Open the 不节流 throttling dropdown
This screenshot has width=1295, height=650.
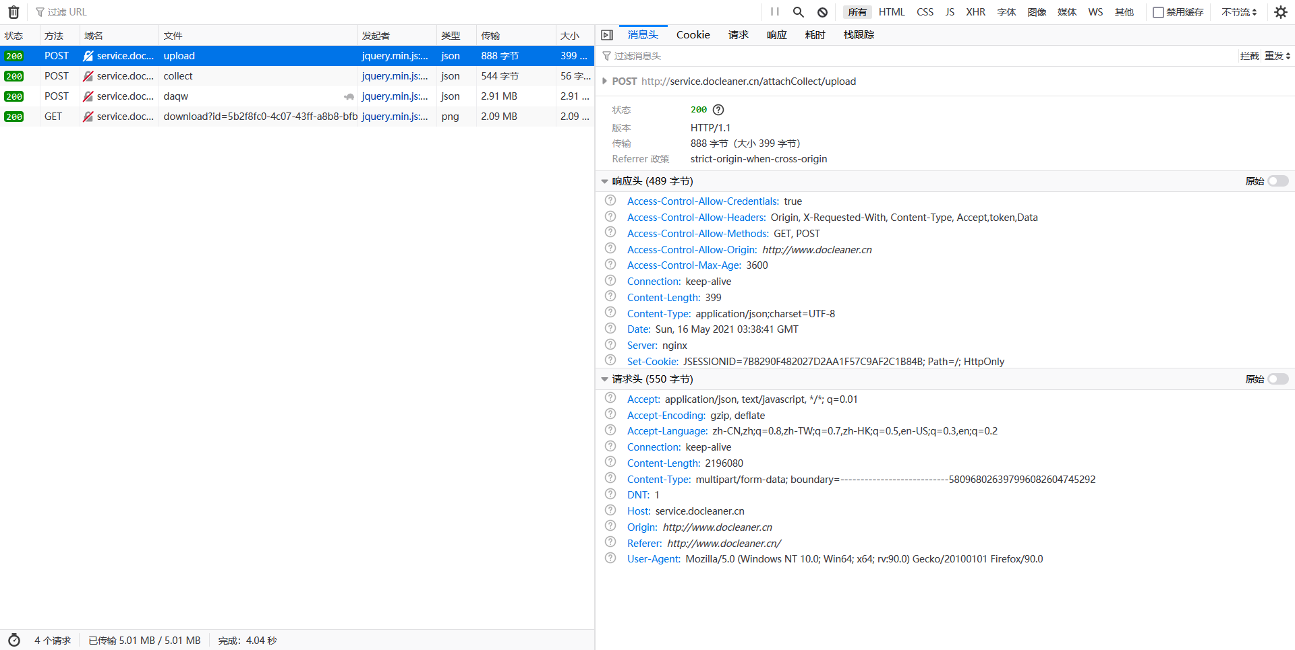1239,12
